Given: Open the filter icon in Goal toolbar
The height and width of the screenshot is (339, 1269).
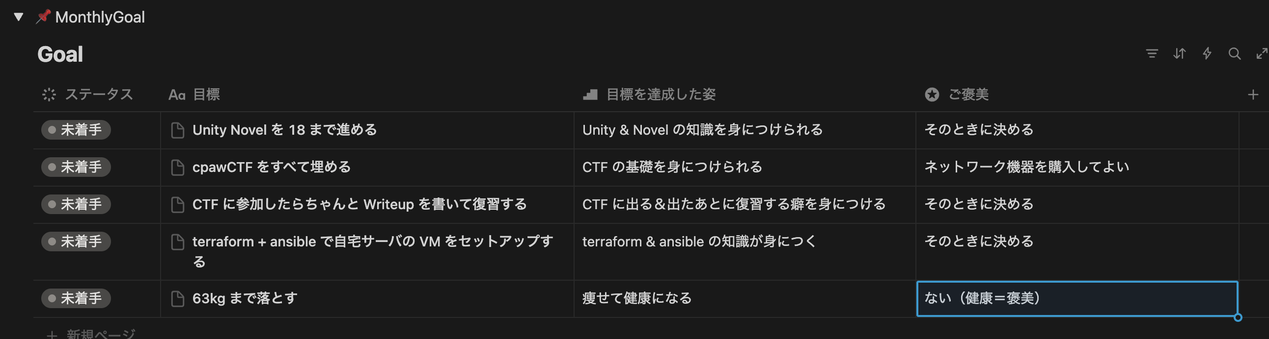Looking at the screenshot, I should pos(1152,53).
